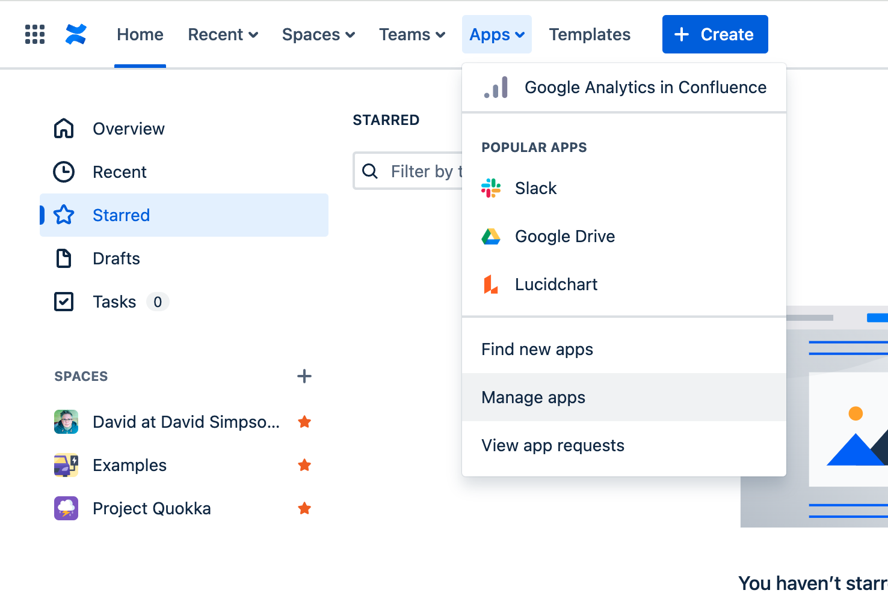Click the Overview home icon

tap(64, 129)
